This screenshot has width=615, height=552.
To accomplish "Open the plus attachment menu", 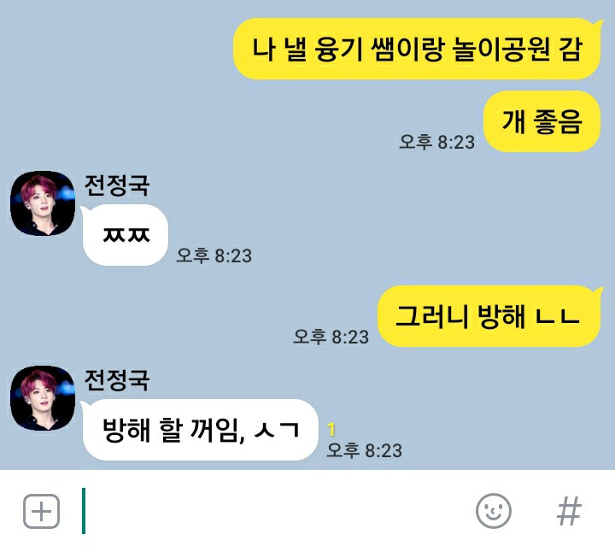I will tap(42, 511).
